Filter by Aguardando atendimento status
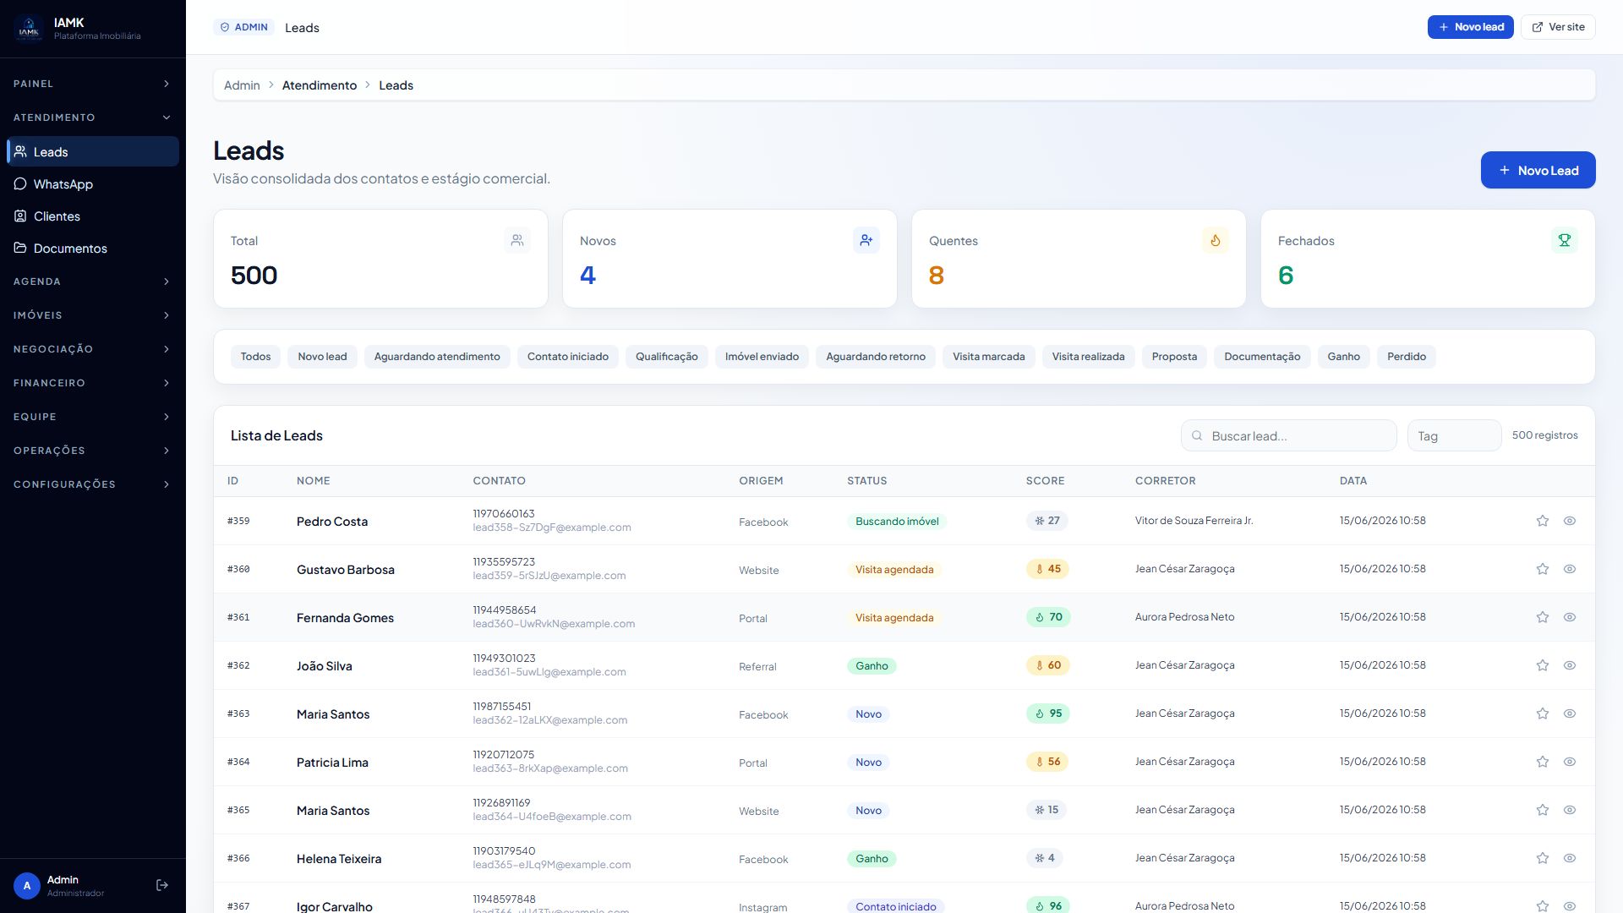This screenshot has height=913, width=1623. pos(437,357)
